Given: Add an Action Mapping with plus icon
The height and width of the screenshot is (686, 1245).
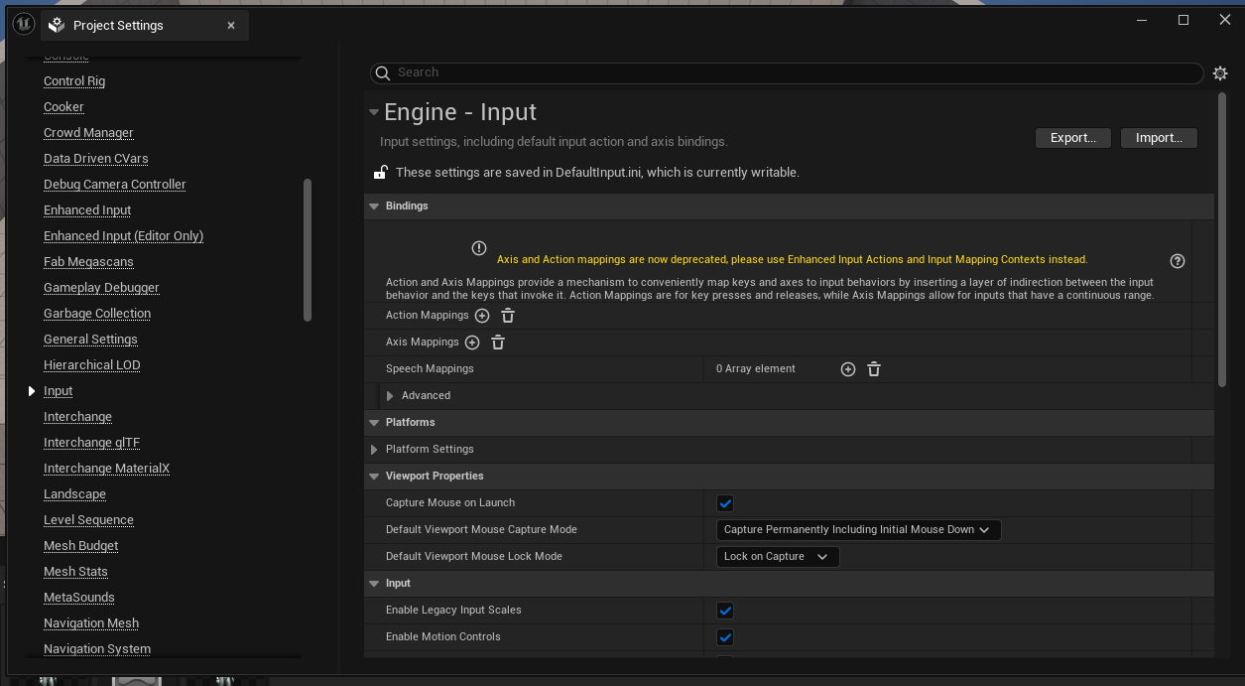Looking at the screenshot, I should click(482, 316).
